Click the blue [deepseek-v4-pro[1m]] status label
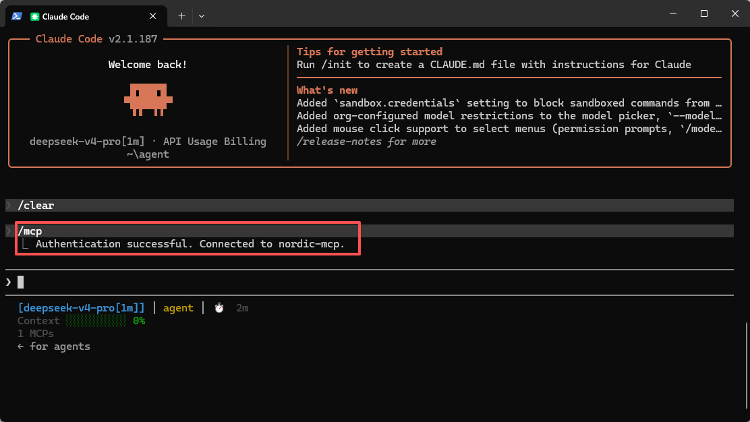Screen dimensions: 750x422 pos(82,308)
